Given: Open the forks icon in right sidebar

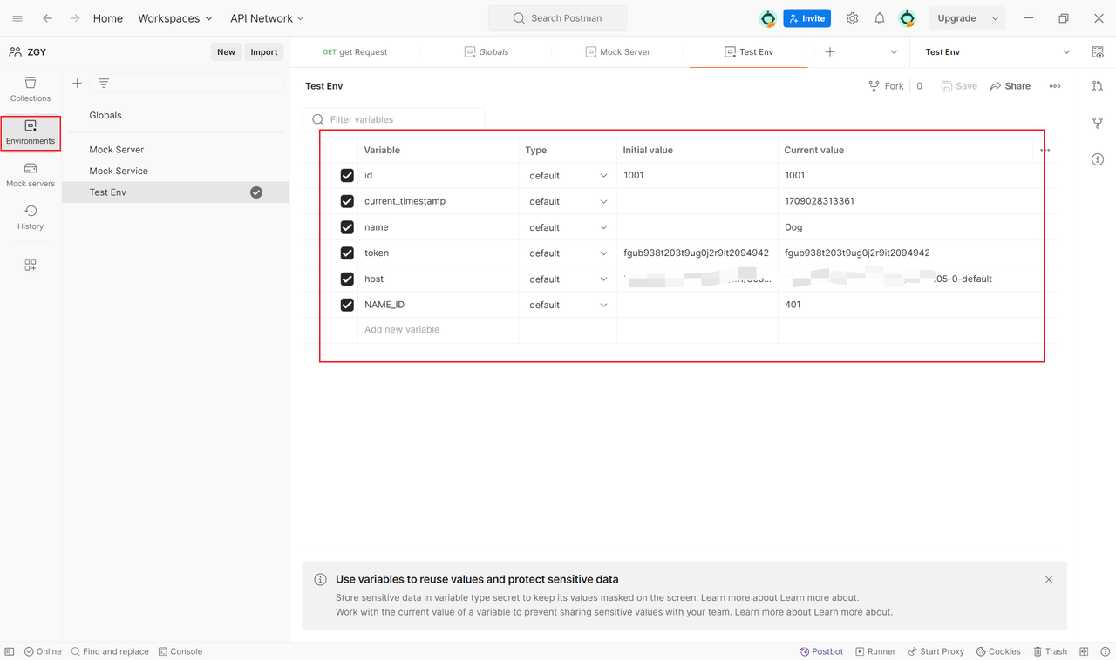Looking at the screenshot, I should pos(1098,123).
